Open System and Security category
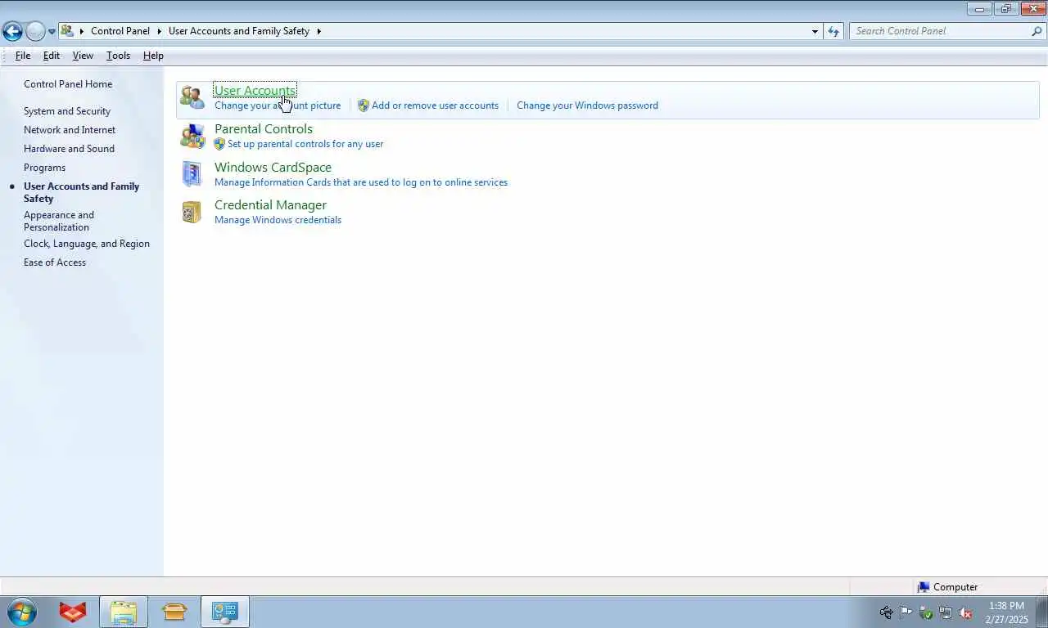 pyautogui.click(x=67, y=111)
